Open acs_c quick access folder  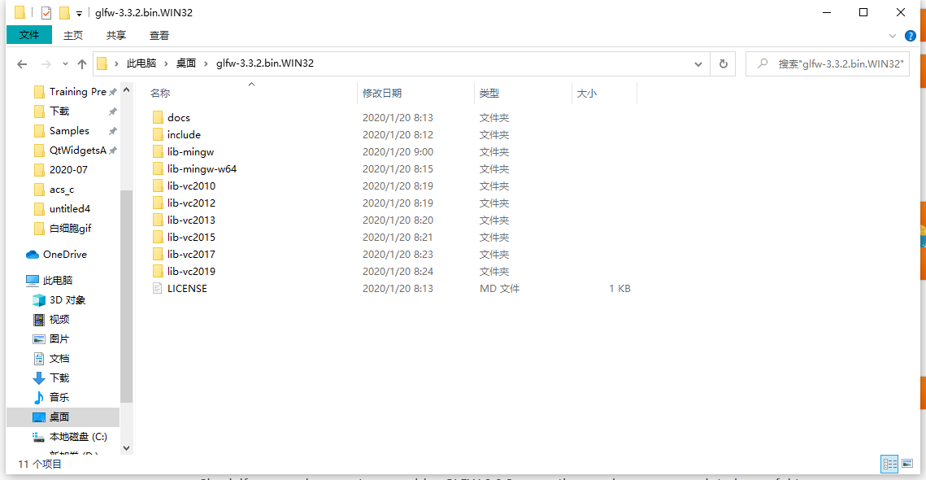click(54, 190)
